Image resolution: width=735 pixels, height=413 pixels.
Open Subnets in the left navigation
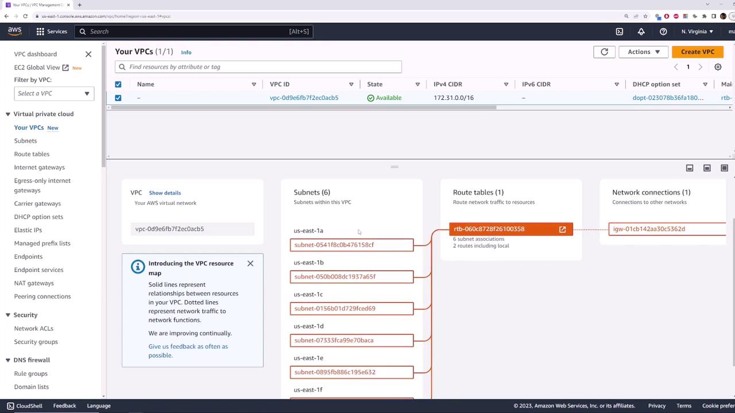[25, 141]
